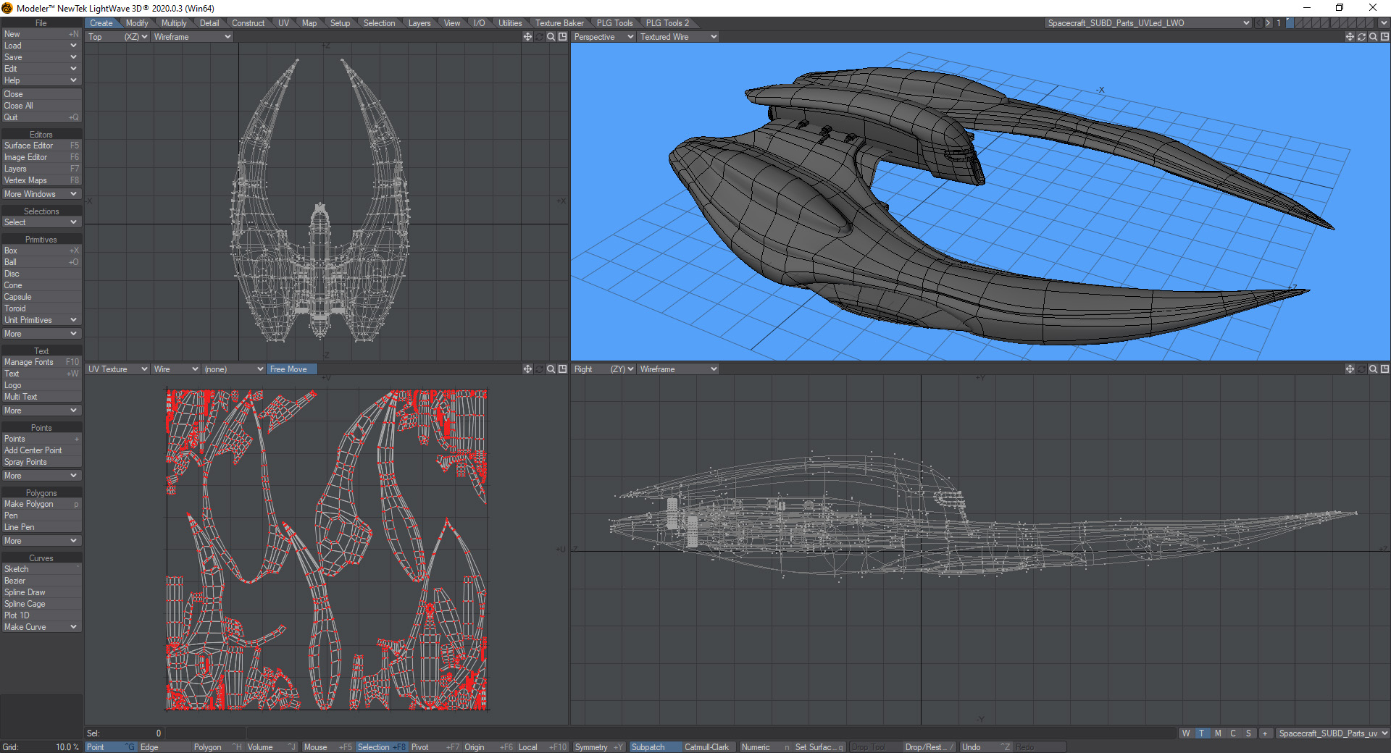Select the pan icon on top-left viewport
The image size is (1391, 753).
527,36
